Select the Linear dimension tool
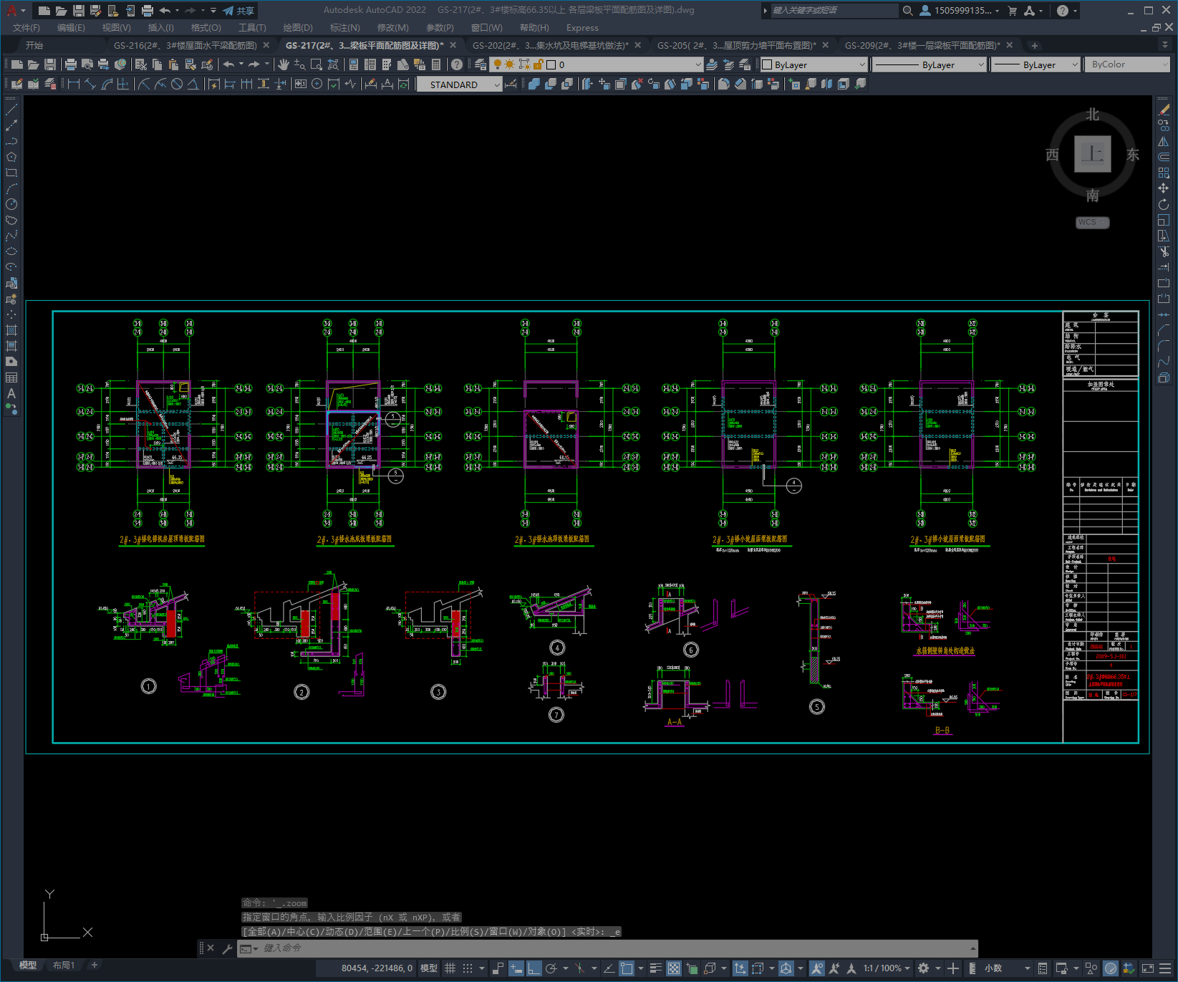The image size is (1178, 982). [73, 84]
